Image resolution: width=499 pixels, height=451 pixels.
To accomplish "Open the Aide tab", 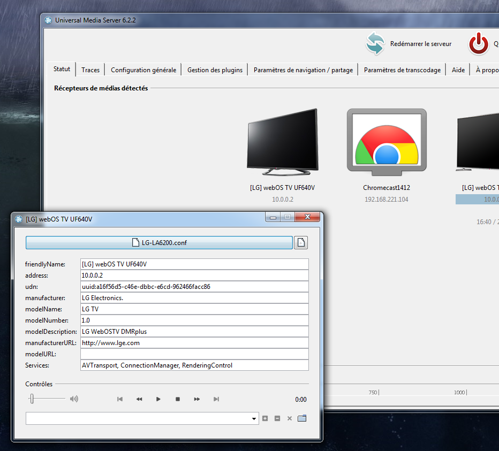I will click(x=458, y=70).
